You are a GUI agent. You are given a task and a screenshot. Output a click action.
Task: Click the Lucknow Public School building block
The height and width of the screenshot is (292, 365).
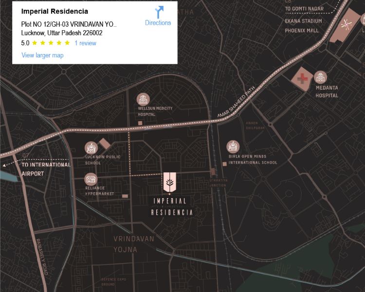(105, 144)
